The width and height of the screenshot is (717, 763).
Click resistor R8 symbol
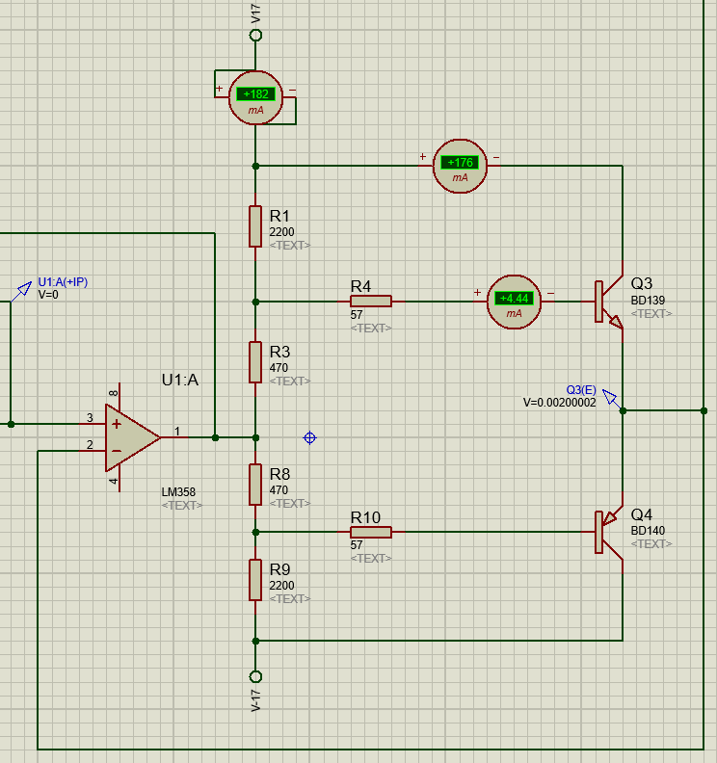255,484
